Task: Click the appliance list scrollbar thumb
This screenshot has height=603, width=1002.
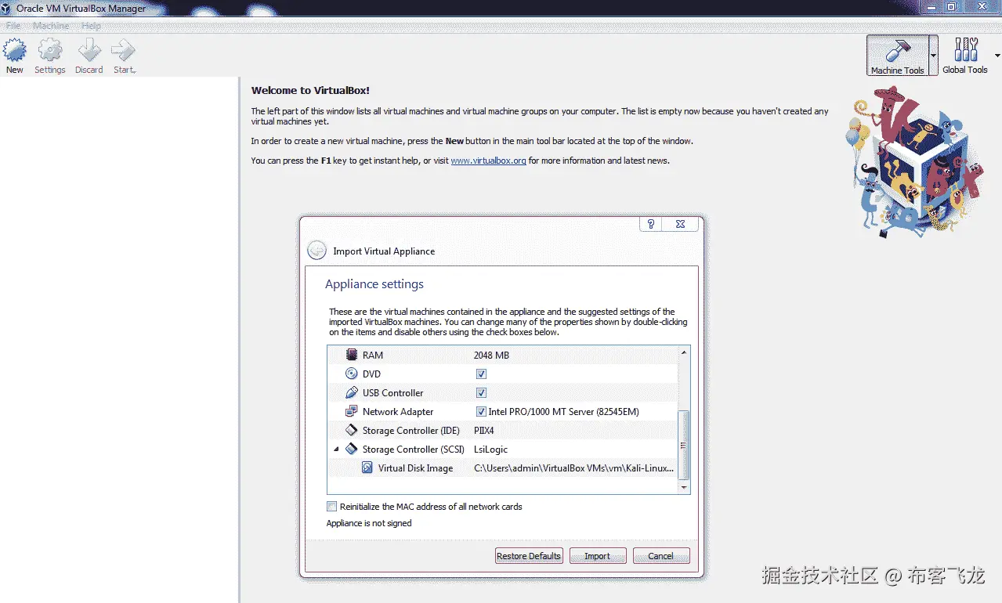Action: (684, 445)
